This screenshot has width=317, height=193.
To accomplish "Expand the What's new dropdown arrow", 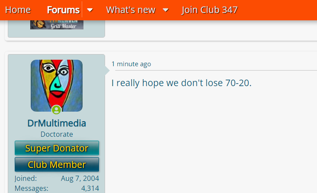I will [x=166, y=10].
